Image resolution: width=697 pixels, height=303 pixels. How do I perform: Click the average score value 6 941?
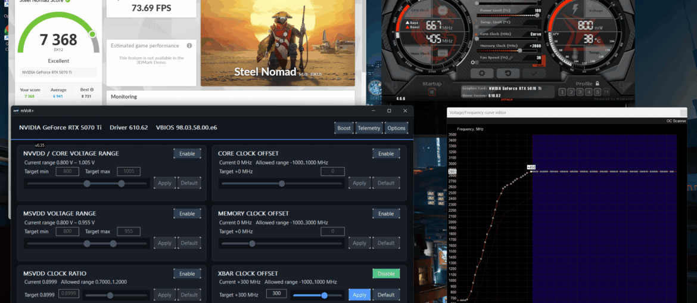[58, 96]
